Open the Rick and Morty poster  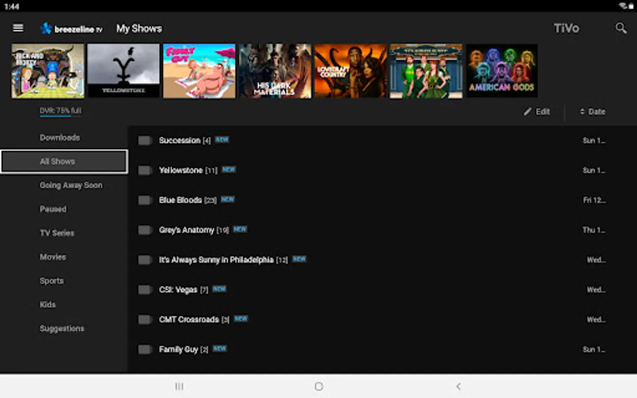[48, 71]
